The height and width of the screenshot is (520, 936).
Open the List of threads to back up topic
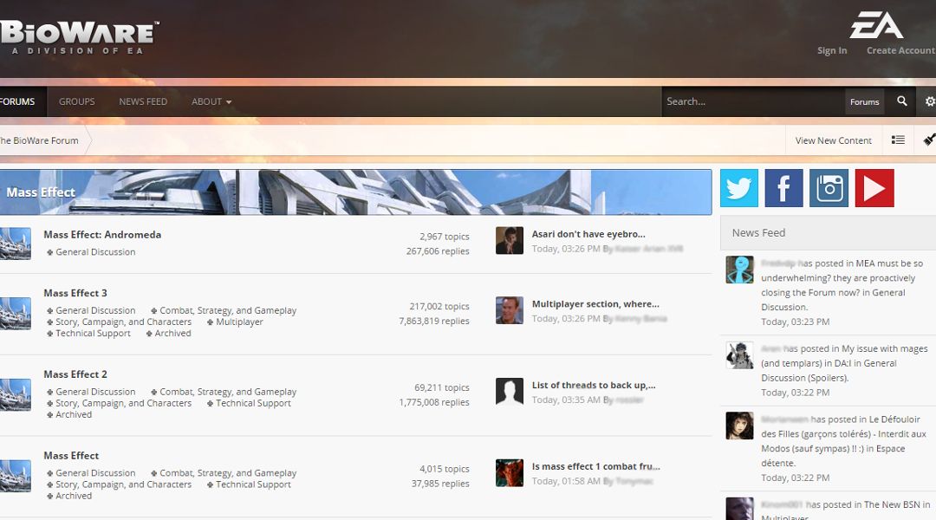594,385
